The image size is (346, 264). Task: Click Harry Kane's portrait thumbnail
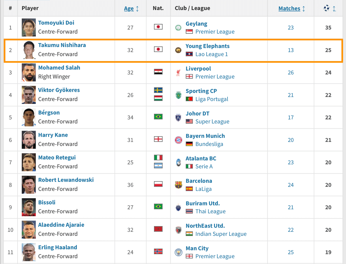29,140
